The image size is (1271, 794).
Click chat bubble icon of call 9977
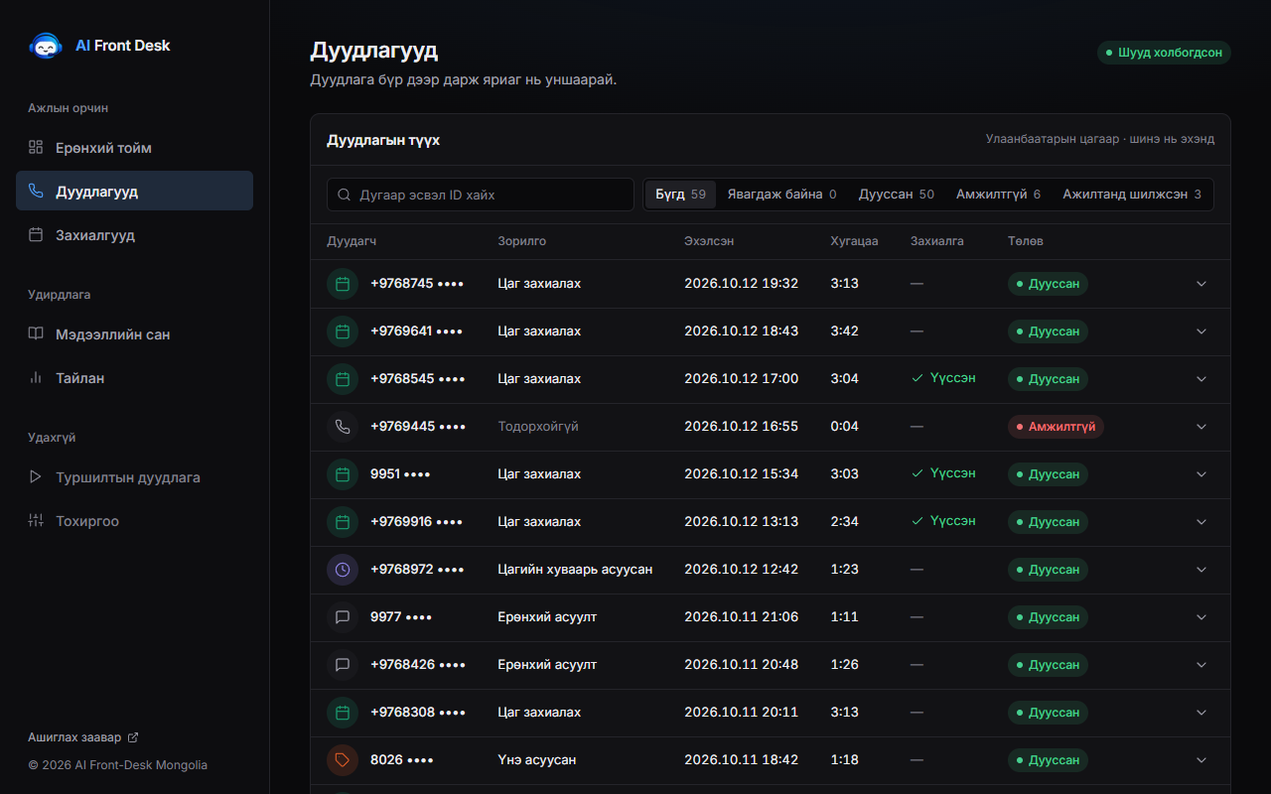(343, 617)
